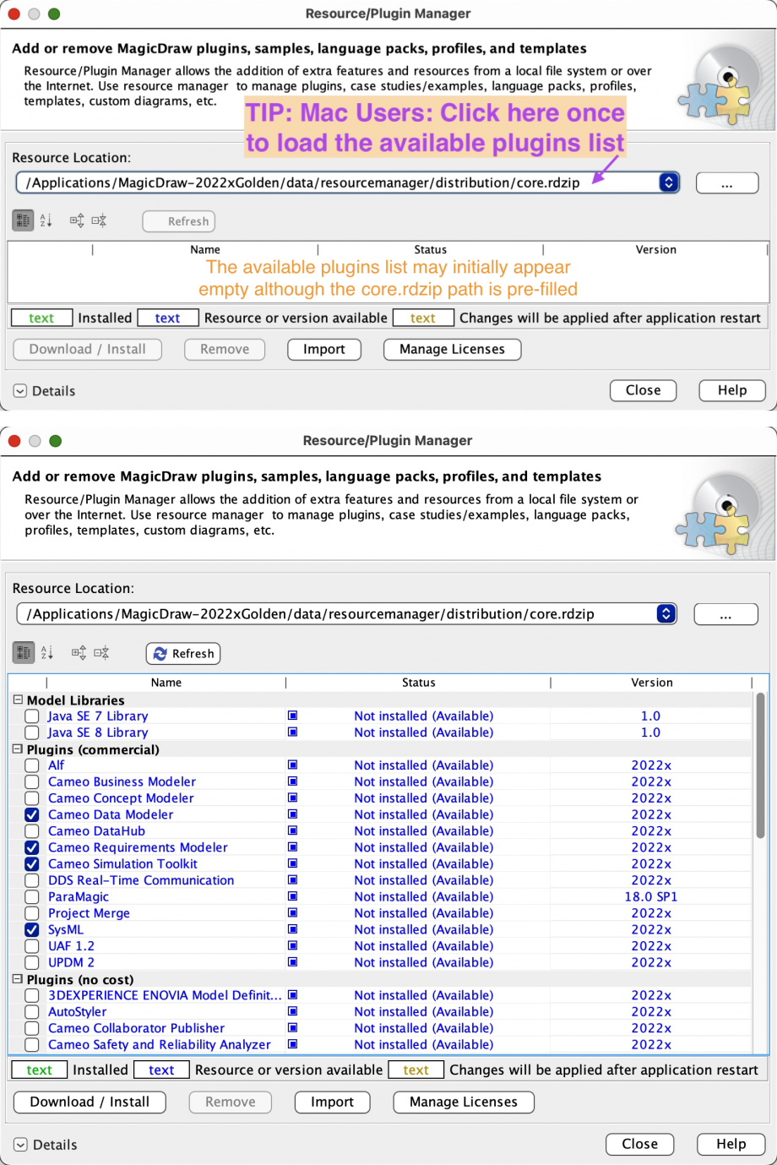
Task: Sort plugin list with the A-Z icon
Action: (x=47, y=652)
